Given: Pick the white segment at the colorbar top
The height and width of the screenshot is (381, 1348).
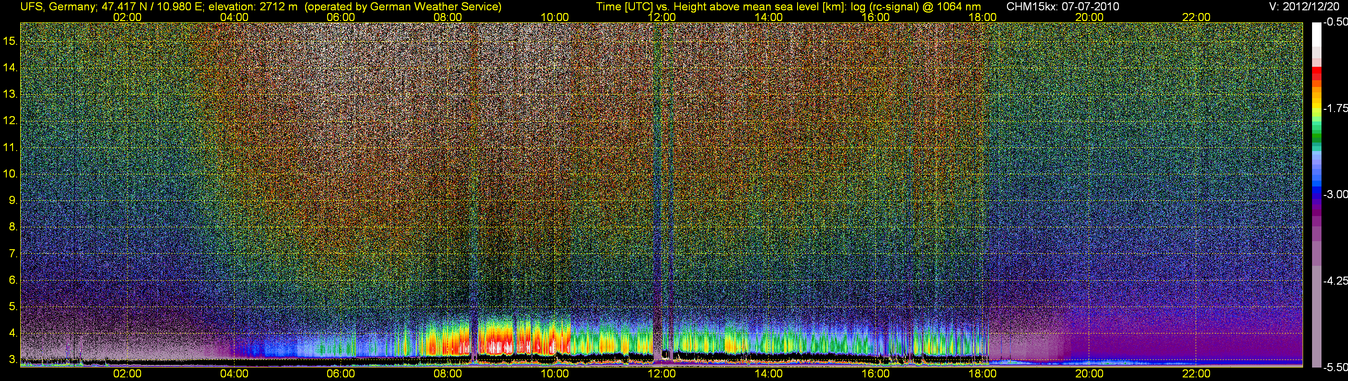Looking at the screenshot, I should click(1317, 35).
